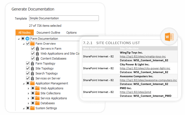185x115 pixels.
Task: Click the Site Topology clipboard icon
Action: pos(32,68)
